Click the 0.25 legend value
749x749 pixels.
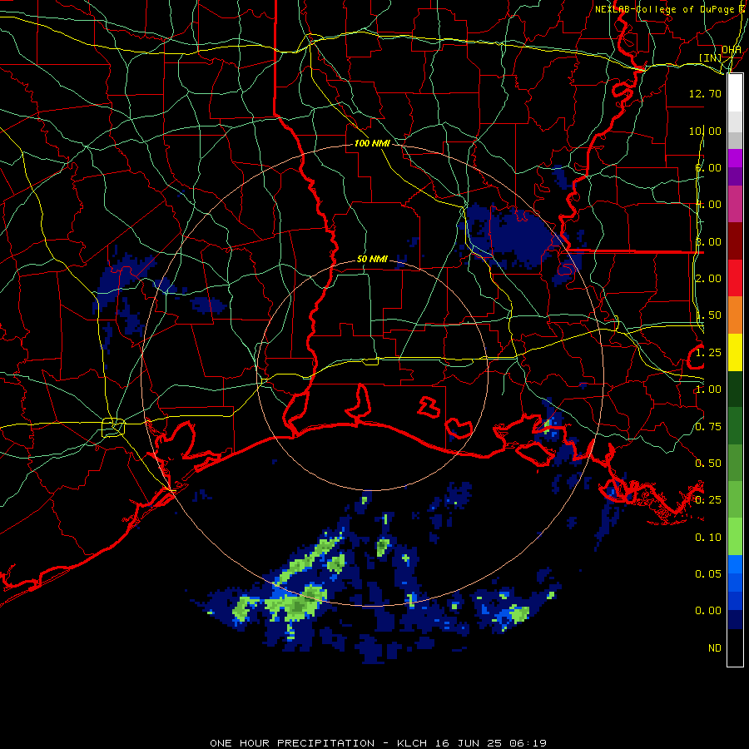[x=708, y=500]
